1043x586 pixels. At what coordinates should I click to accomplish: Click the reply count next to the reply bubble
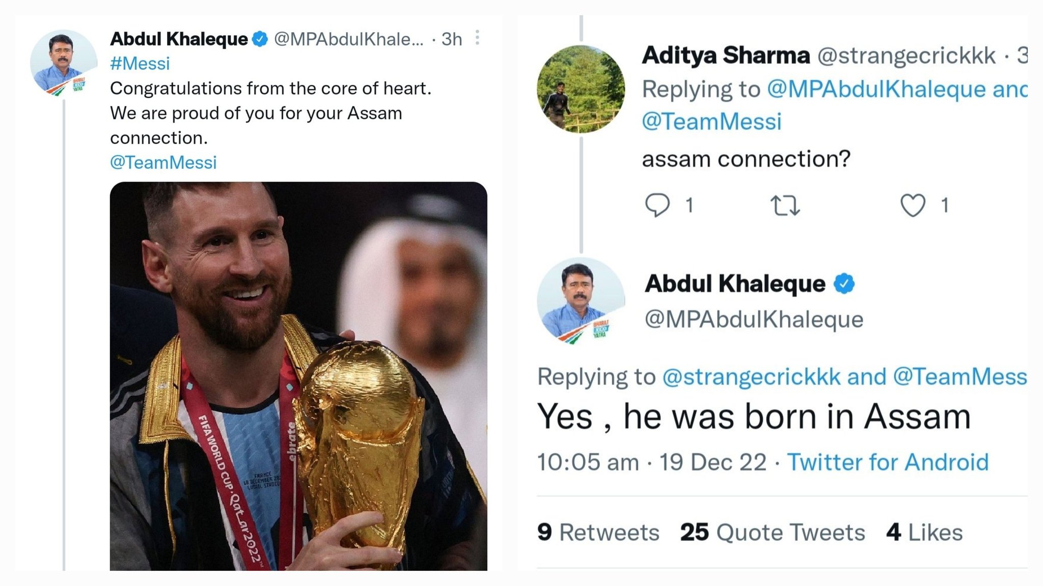(689, 206)
